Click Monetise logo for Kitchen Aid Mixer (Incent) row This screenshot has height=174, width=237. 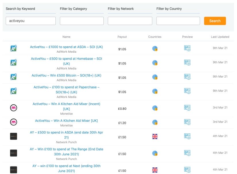pos(14,108)
